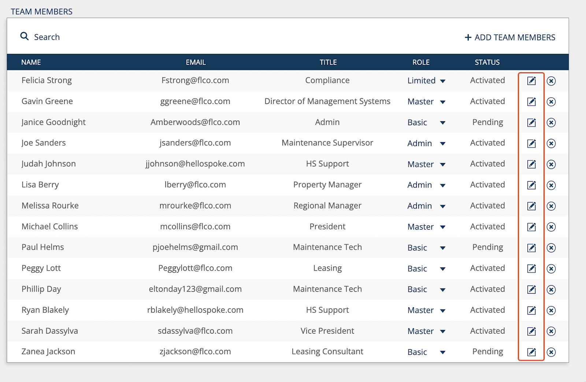This screenshot has width=586, height=382.
Task: Edit Janice Goodnight's record
Action: [x=531, y=122]
